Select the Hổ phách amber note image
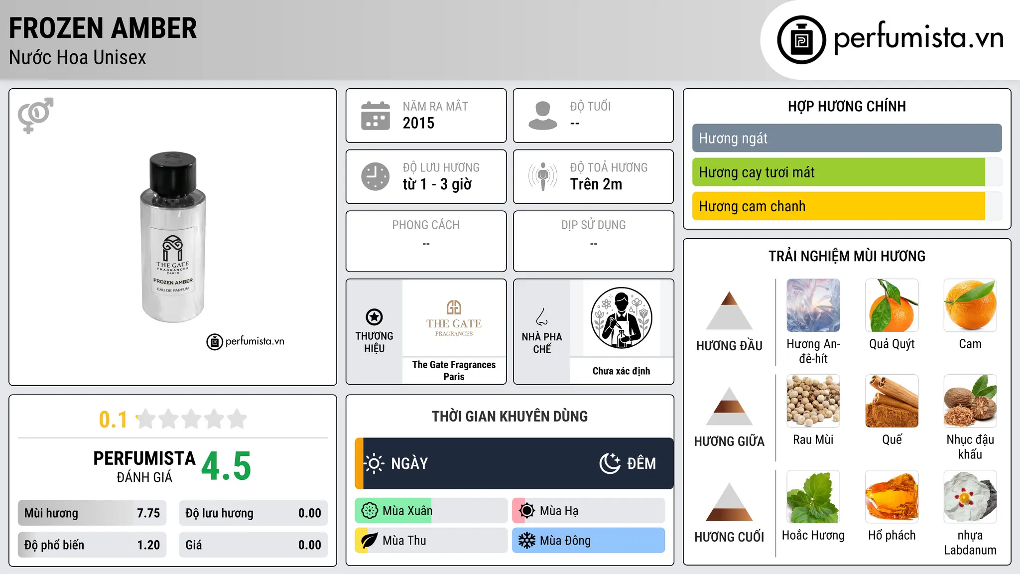This screenshot has width=1020, height=574. pyautogui.click(x=892, y=497)
